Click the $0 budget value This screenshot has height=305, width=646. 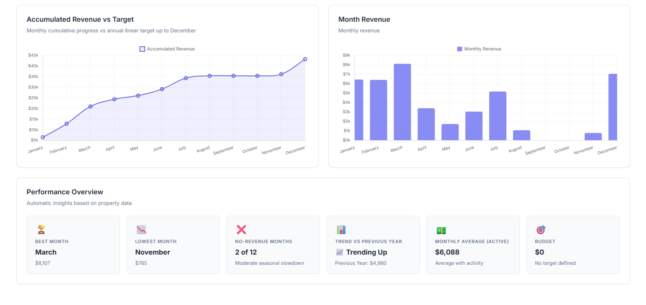(x=540, y=252)
